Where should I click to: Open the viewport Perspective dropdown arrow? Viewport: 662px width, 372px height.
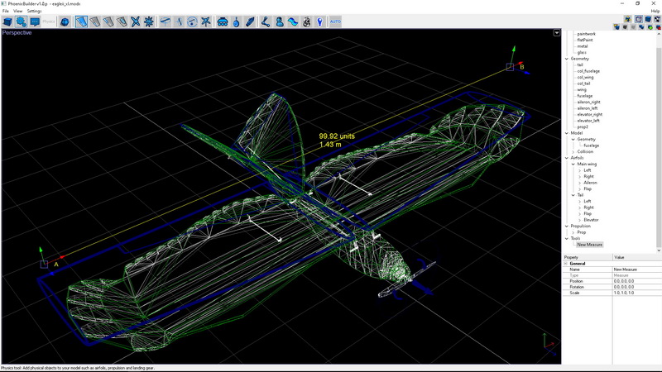557,33
